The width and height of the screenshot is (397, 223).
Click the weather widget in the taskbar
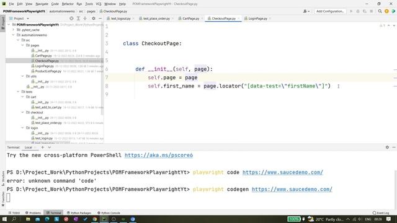(325, 219)
